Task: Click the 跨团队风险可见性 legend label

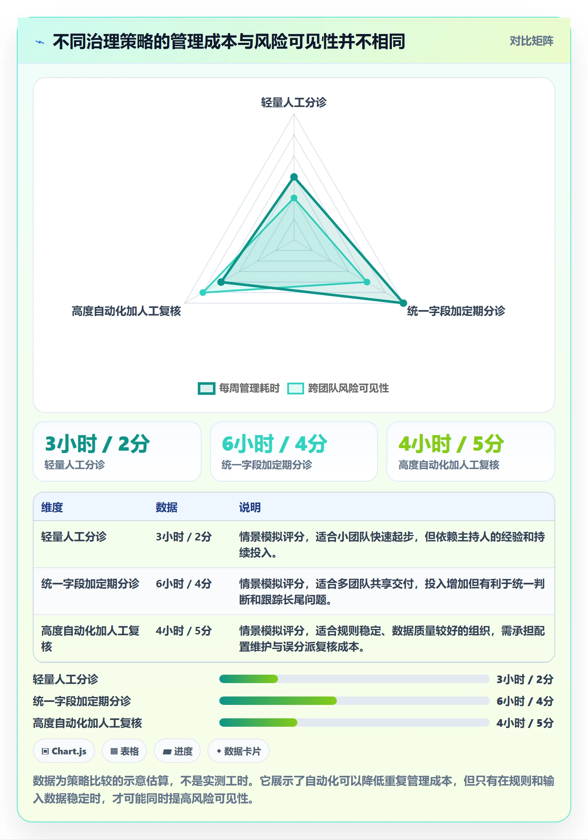Action: [348, 389]
